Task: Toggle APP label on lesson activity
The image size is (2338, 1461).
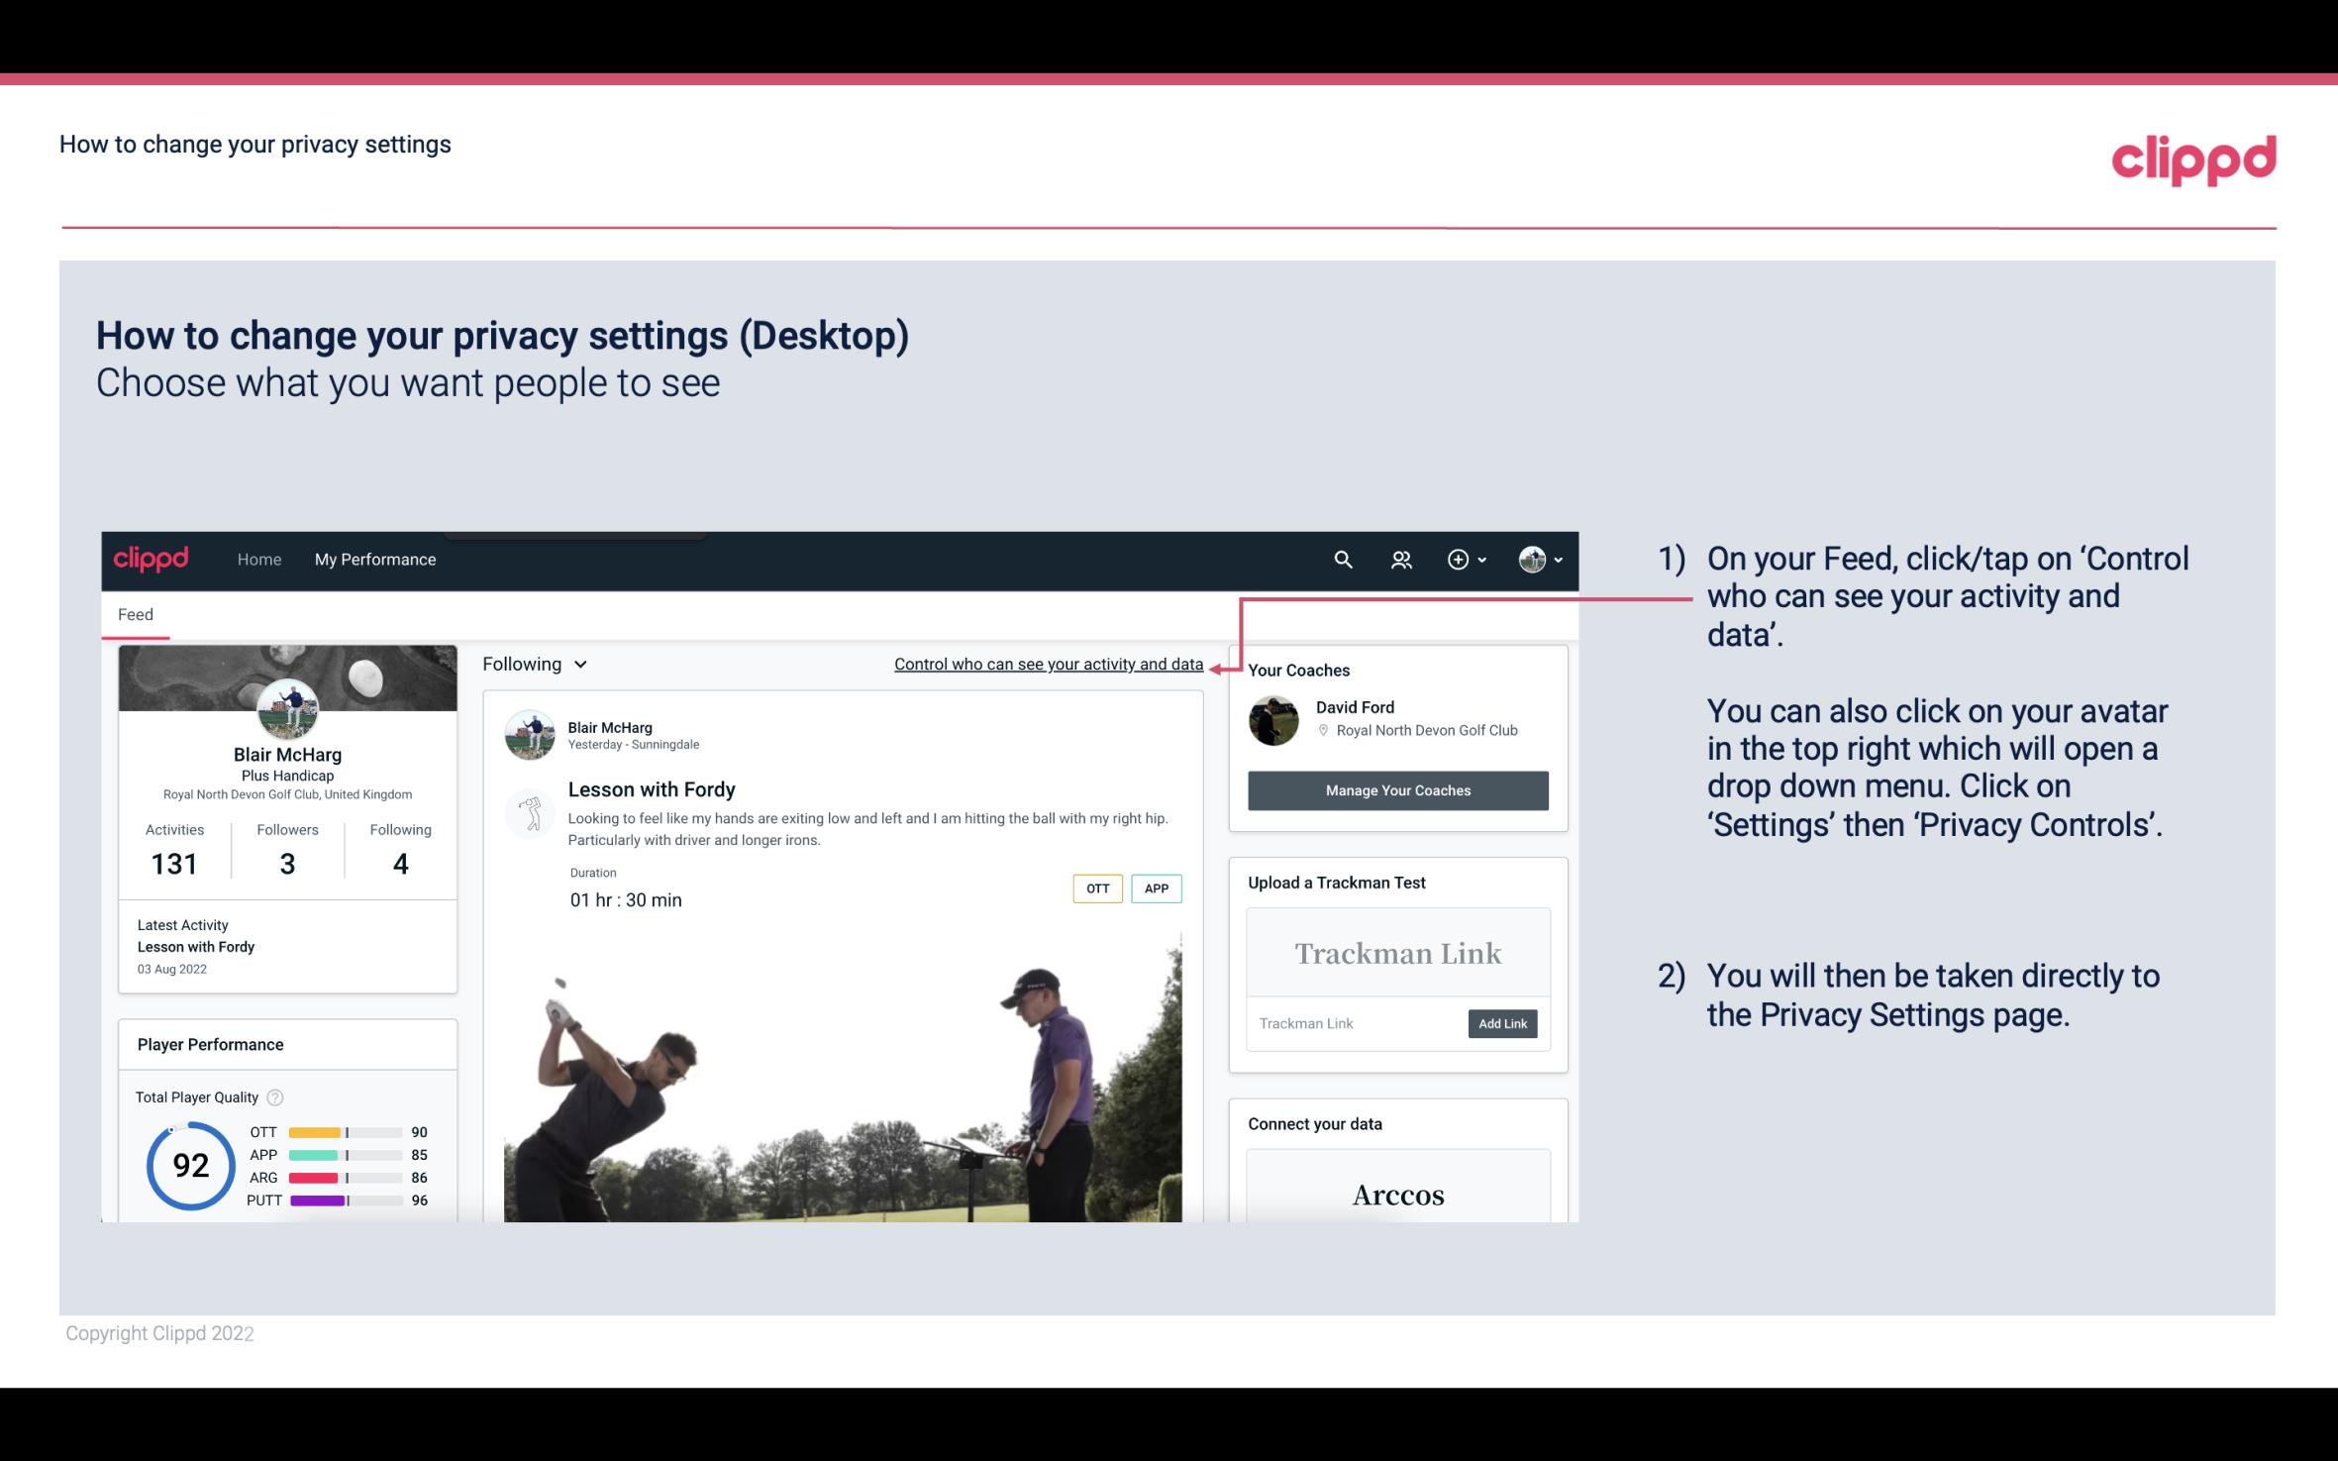Action: [x=1156, y=888]
